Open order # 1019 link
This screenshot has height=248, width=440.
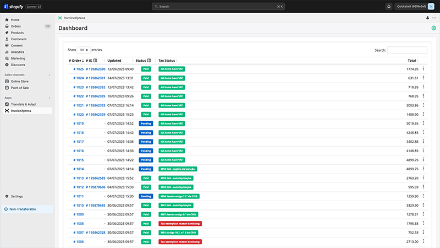click(78, 123)
